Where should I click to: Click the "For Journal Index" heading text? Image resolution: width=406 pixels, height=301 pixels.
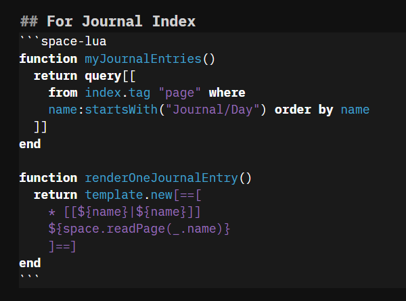[121, 22]
